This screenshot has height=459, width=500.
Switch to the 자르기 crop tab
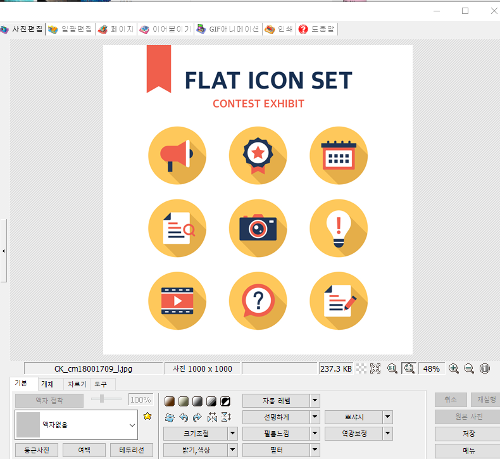pos(77,384)
